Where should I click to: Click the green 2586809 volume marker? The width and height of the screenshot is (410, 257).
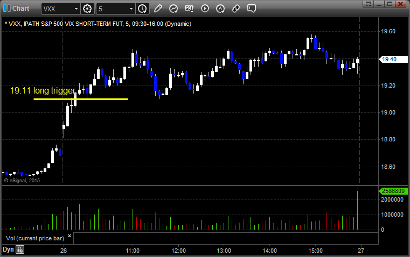click(393, 191)
